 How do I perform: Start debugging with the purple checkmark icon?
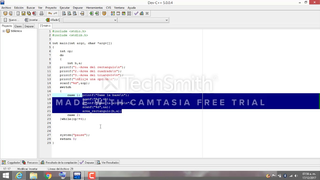click(x=136, y=13)
